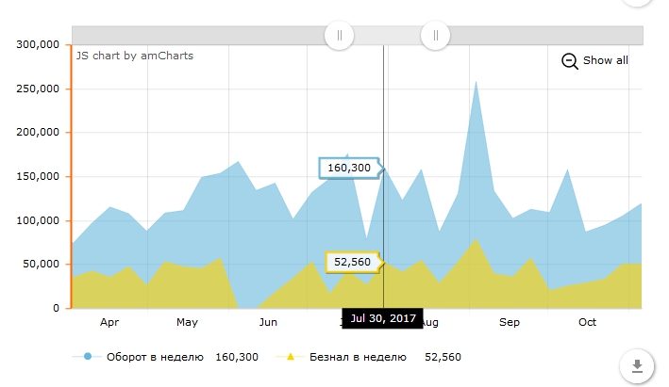Image resolution: width=669 pixels, height=387 pixels.
Task: Click the tallest blue peak in the chart
Action: 477,83
